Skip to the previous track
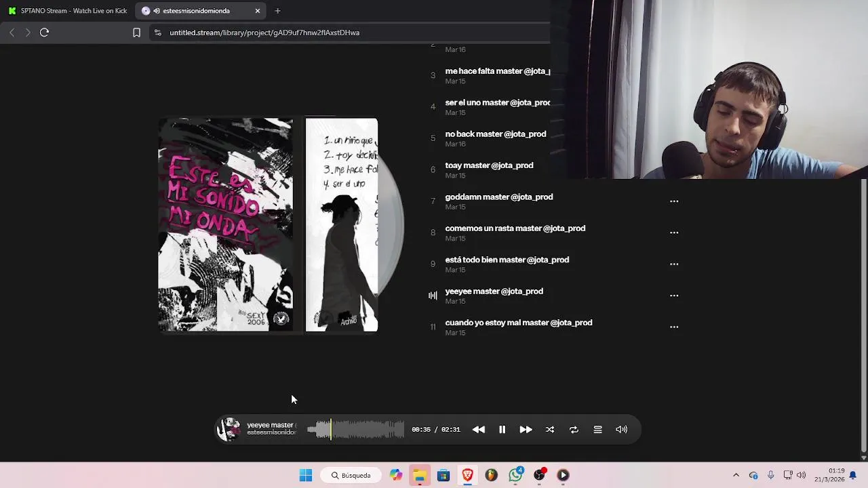868x488 pixels. pos(479,430)
